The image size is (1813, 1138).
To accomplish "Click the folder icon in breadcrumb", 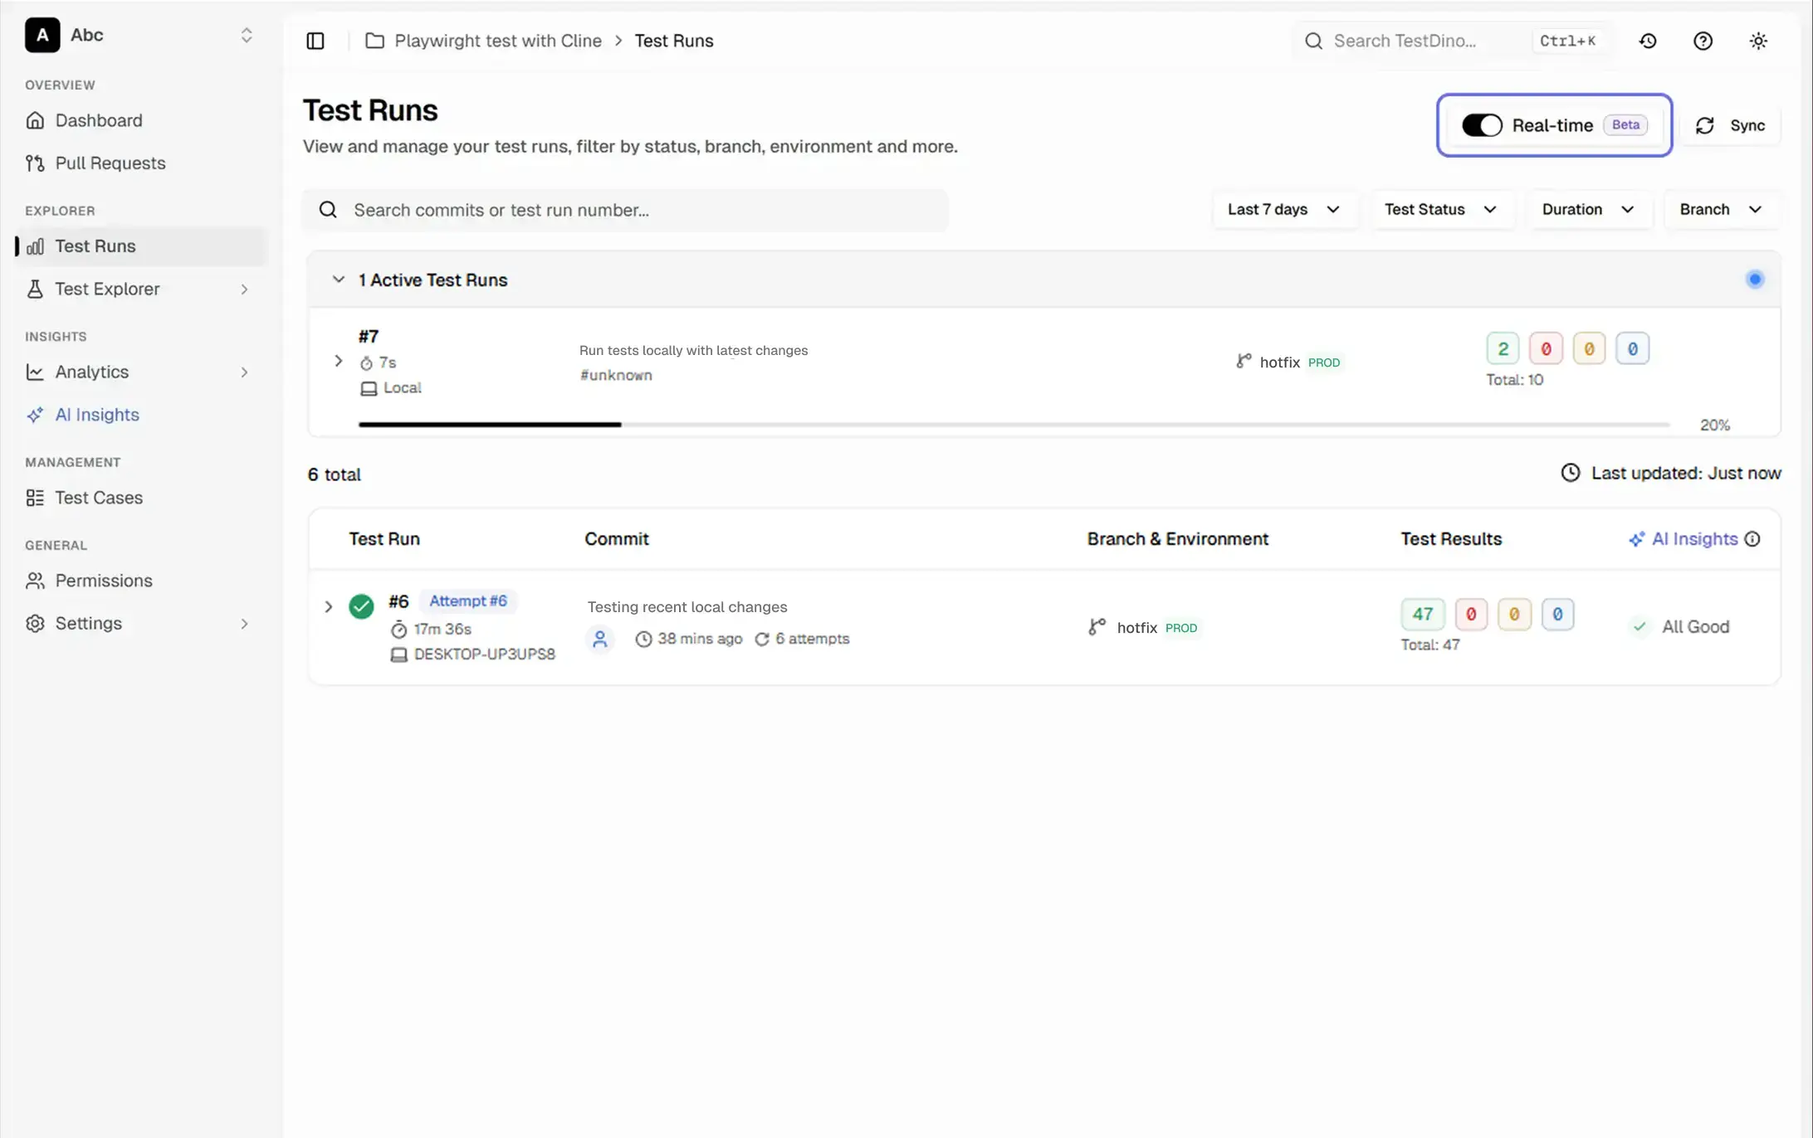I will pos(374,41).
